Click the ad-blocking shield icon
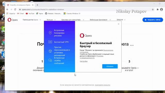The image size is (165, 93). coord(50,33)
